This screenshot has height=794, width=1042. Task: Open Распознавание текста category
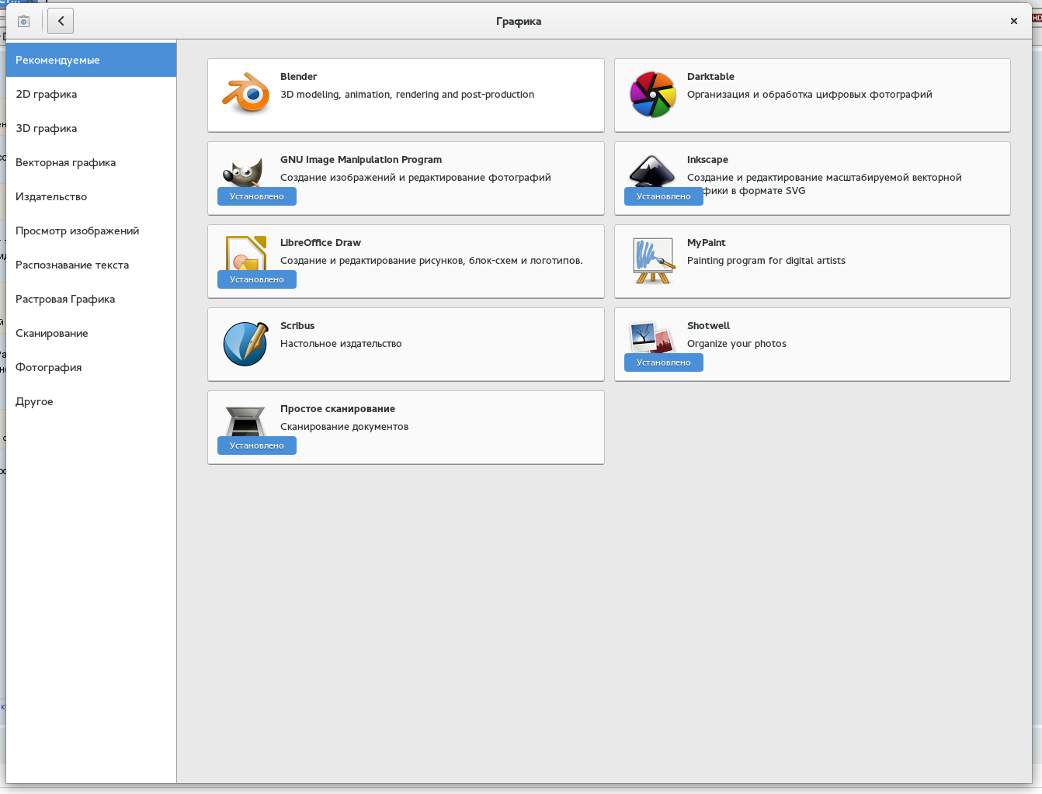pos(91,265)
